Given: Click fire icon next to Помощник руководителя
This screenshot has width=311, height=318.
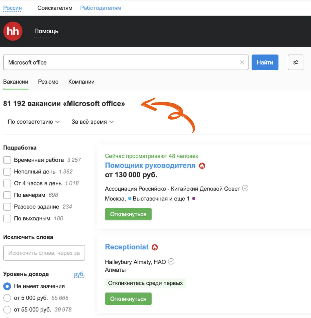Looking at the screenshot, I should [202, 166].
